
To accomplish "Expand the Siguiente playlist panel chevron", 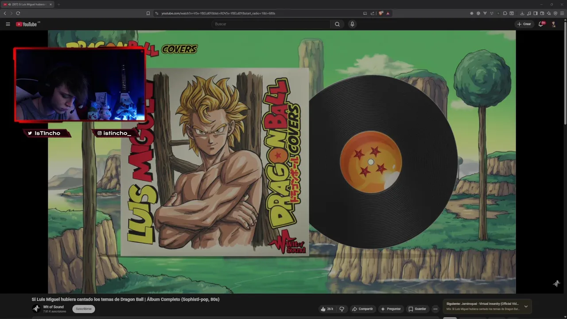I will (526, 306).
